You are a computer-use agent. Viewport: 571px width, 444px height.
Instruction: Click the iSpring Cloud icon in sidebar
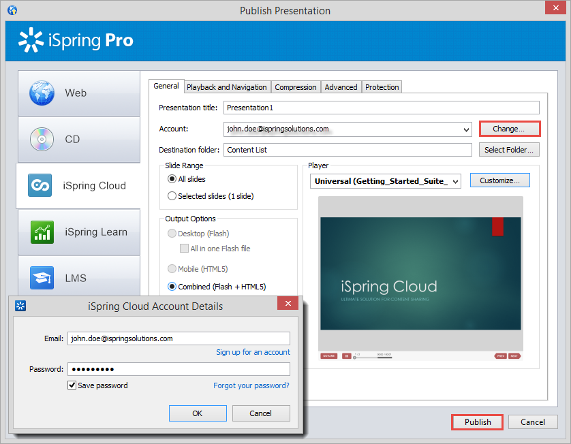[x=40, y=185]
